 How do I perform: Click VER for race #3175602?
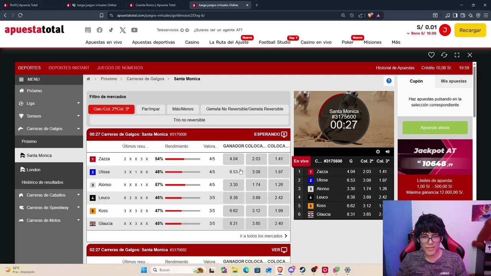point(279,250)
